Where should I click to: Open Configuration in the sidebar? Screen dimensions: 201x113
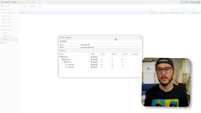(9, 9)
